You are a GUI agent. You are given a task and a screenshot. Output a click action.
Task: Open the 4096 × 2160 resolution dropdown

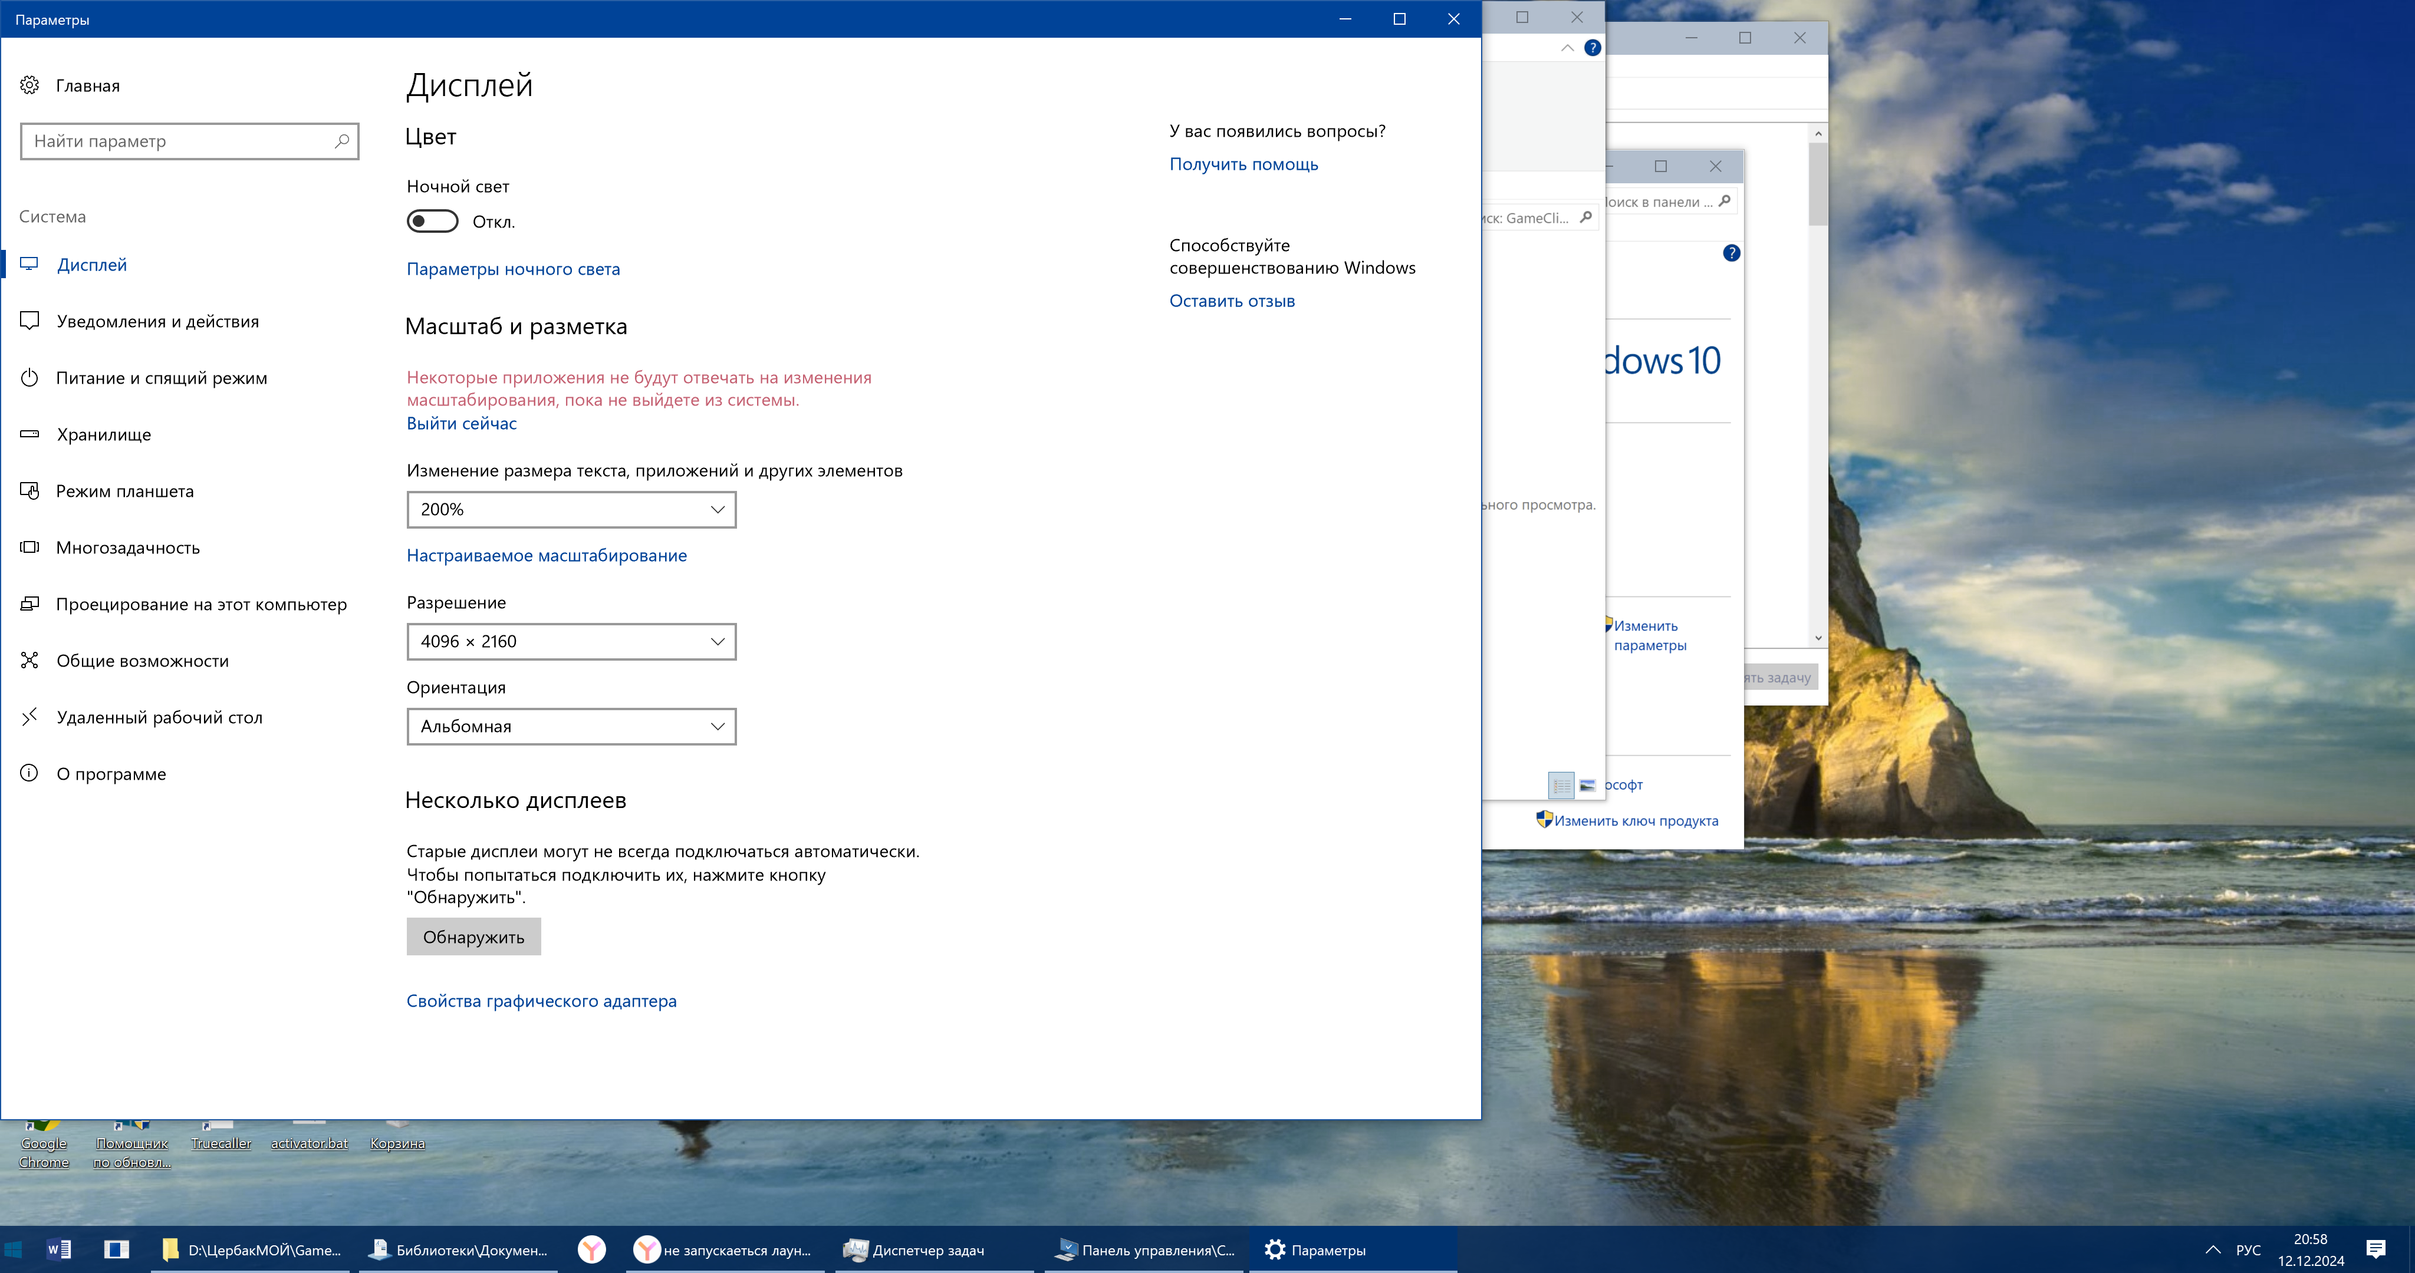(571, 641)
